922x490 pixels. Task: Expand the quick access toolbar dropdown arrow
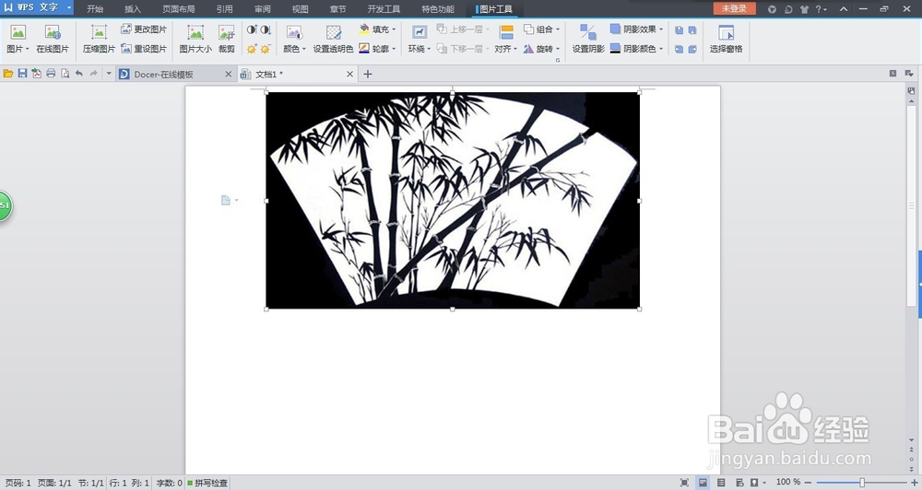[x=109, y=74]
